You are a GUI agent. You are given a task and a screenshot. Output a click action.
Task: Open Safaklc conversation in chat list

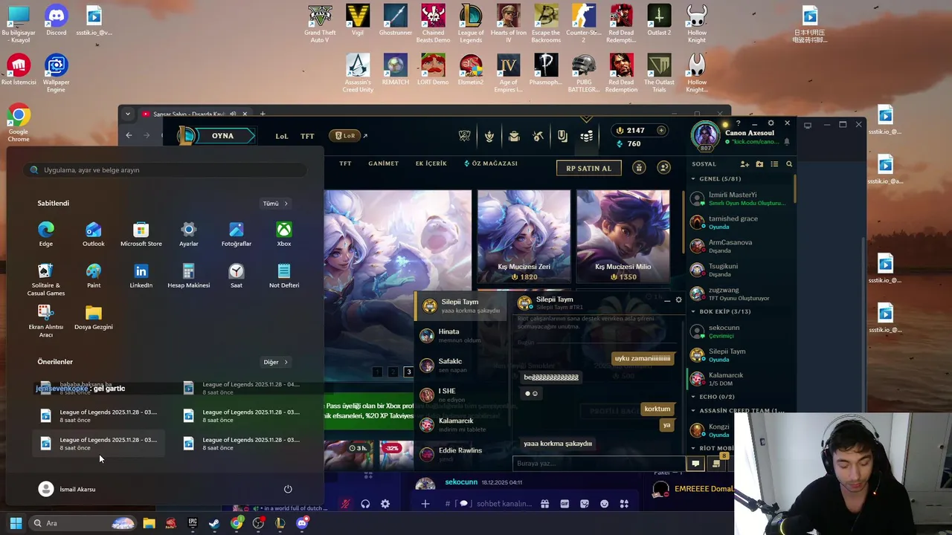(461, 365)
